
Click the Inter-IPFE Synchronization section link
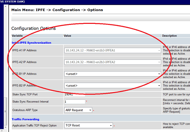[31, 43]
